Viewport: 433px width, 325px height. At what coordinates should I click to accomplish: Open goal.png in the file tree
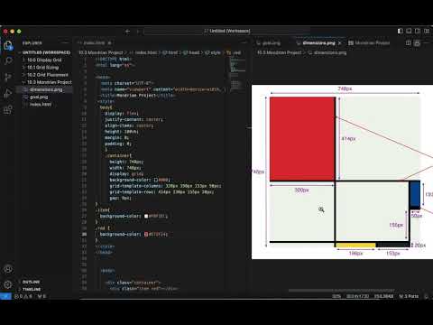pyautogui.click(x=39, y=97)
